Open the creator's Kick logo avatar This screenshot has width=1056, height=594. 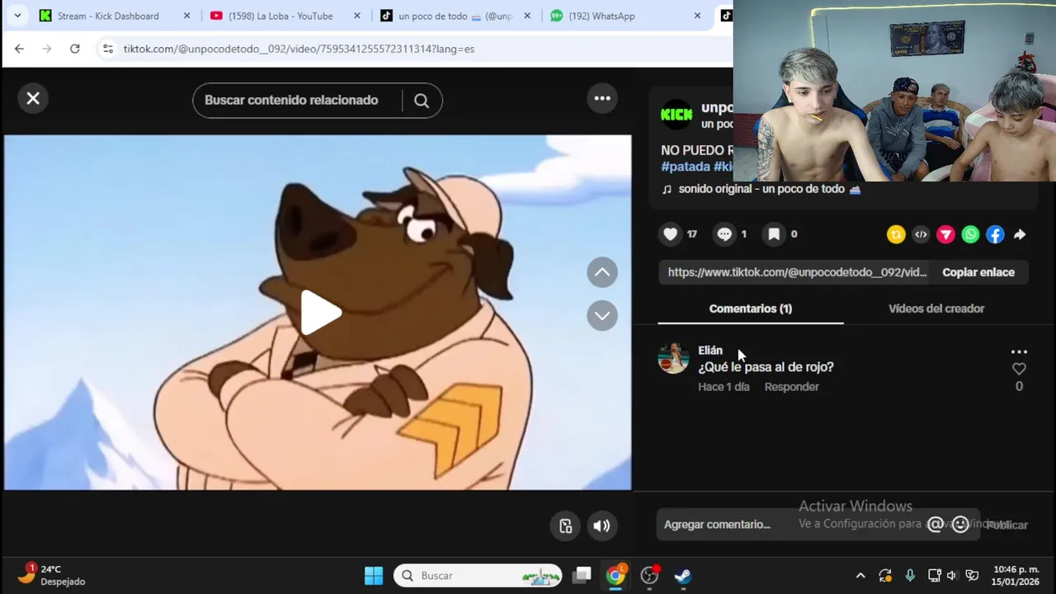tap(676, 115)
